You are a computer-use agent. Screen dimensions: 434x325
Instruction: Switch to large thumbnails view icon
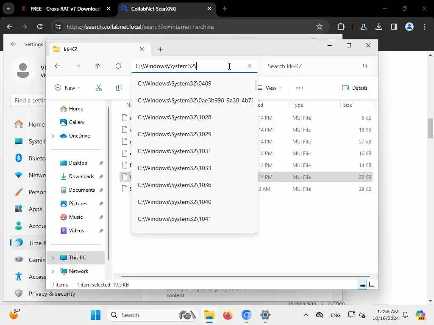(372, 284)
